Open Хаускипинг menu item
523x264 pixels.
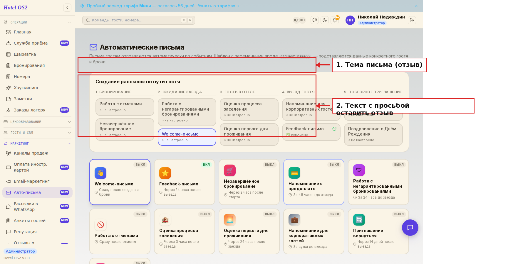click(37, 88)
